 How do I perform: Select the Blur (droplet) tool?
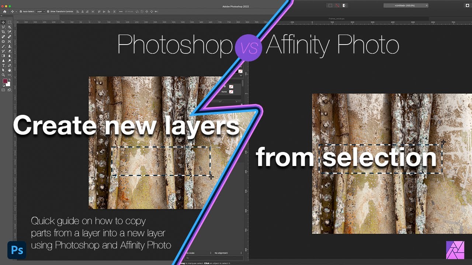coord(9,56)
